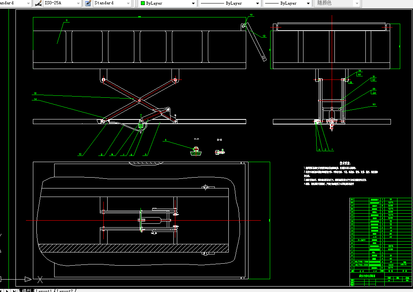The height and width of the screenshot is (292, 413).
Task: Select the 技术要求 heading text
Action: [345, 163]
